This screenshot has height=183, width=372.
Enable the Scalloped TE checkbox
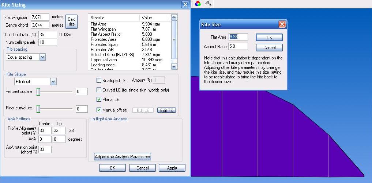click(99, 81)
